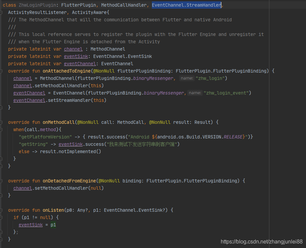Viewport: 306px width, 248px height.
Task: Collapse the when(call.method) block fold marker
Action: tap(1, 129)
